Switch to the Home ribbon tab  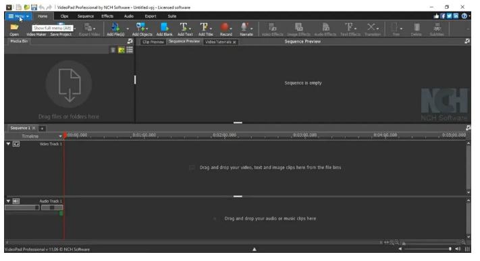(x=43, y=16)
